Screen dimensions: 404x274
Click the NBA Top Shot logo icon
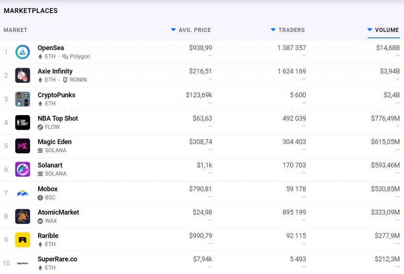coord(22,122)
